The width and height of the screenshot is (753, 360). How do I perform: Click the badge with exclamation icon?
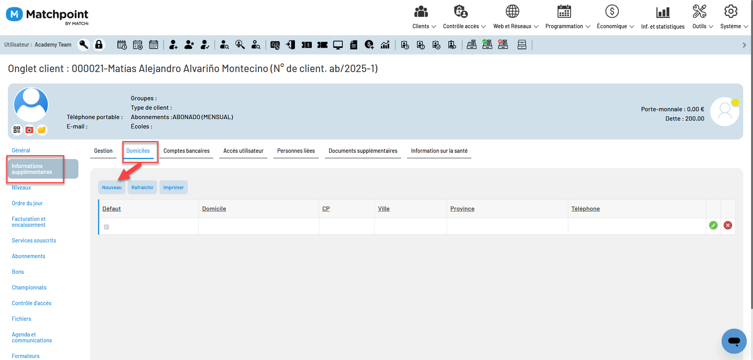[421, 45]
